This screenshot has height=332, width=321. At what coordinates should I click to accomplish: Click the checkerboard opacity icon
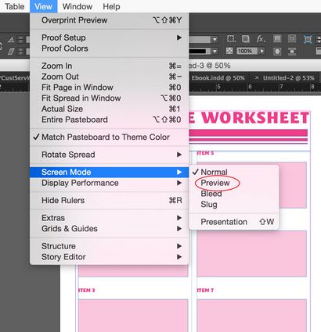[229, 51]
